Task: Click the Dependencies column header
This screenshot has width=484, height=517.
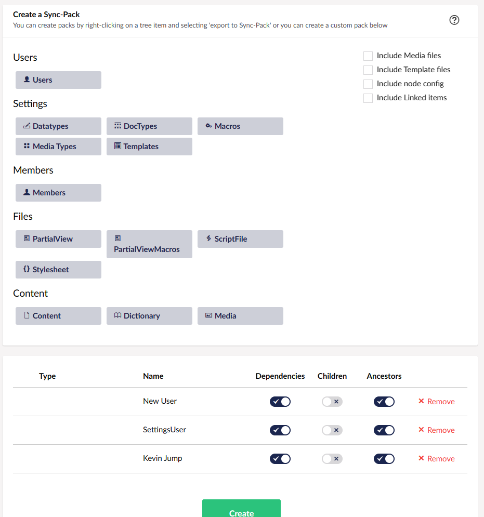Action: (x=280, y=376)
